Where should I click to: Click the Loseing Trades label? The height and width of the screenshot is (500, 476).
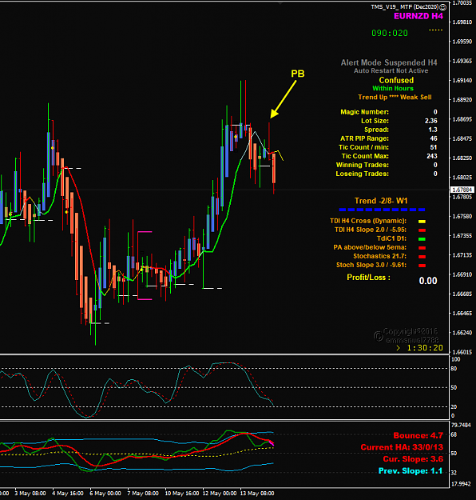(363, 174)
